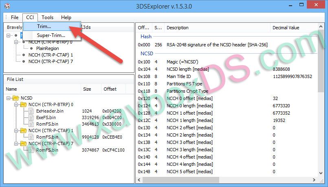The image size is (328, 187).
Task: Collapse NCCH (CTR-P-CTAP) 7 folder in File List
Action: [16, 144]
